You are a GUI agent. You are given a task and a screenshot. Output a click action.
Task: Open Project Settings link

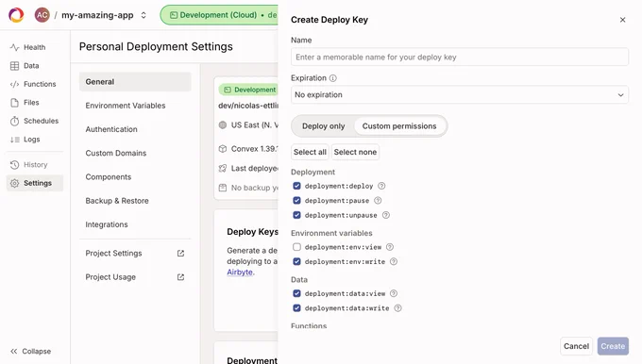pos(135,253)
